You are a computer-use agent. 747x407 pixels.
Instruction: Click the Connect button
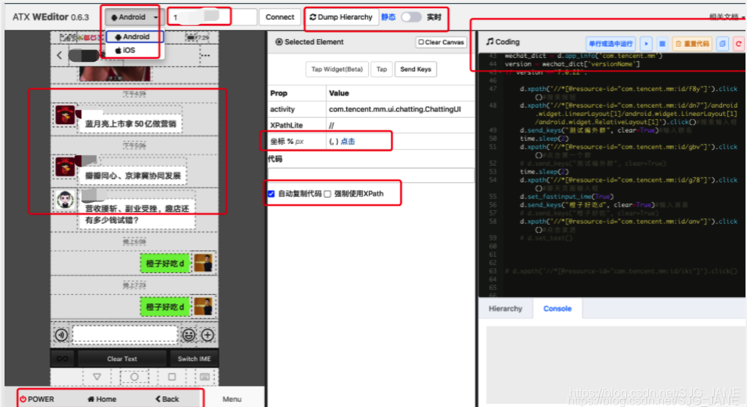(280, 17)
